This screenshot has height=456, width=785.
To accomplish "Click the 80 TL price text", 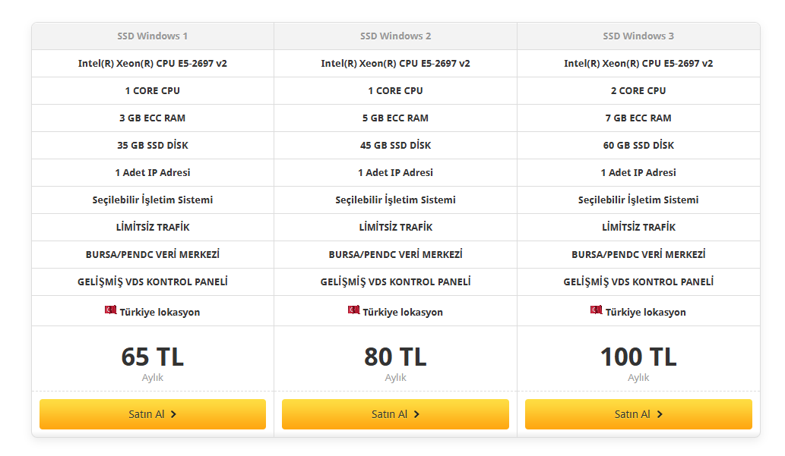I will coord(395,357).
